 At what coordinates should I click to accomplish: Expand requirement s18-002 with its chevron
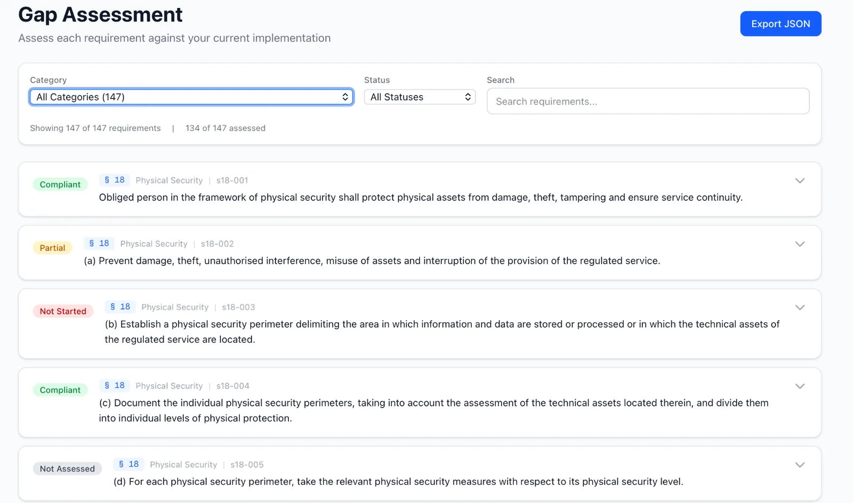click(800, 244)
